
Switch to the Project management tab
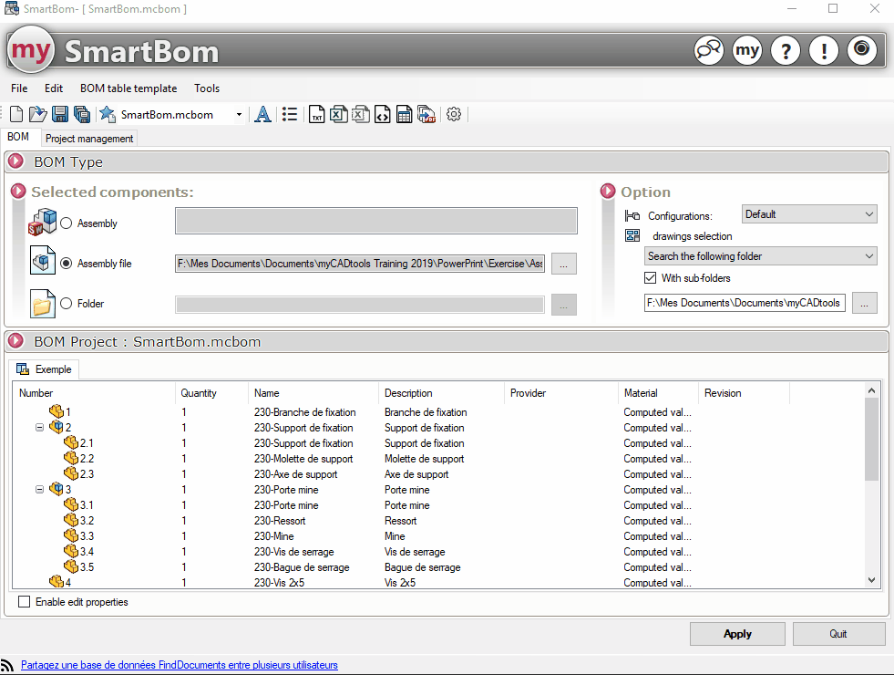tap(88, 138)
